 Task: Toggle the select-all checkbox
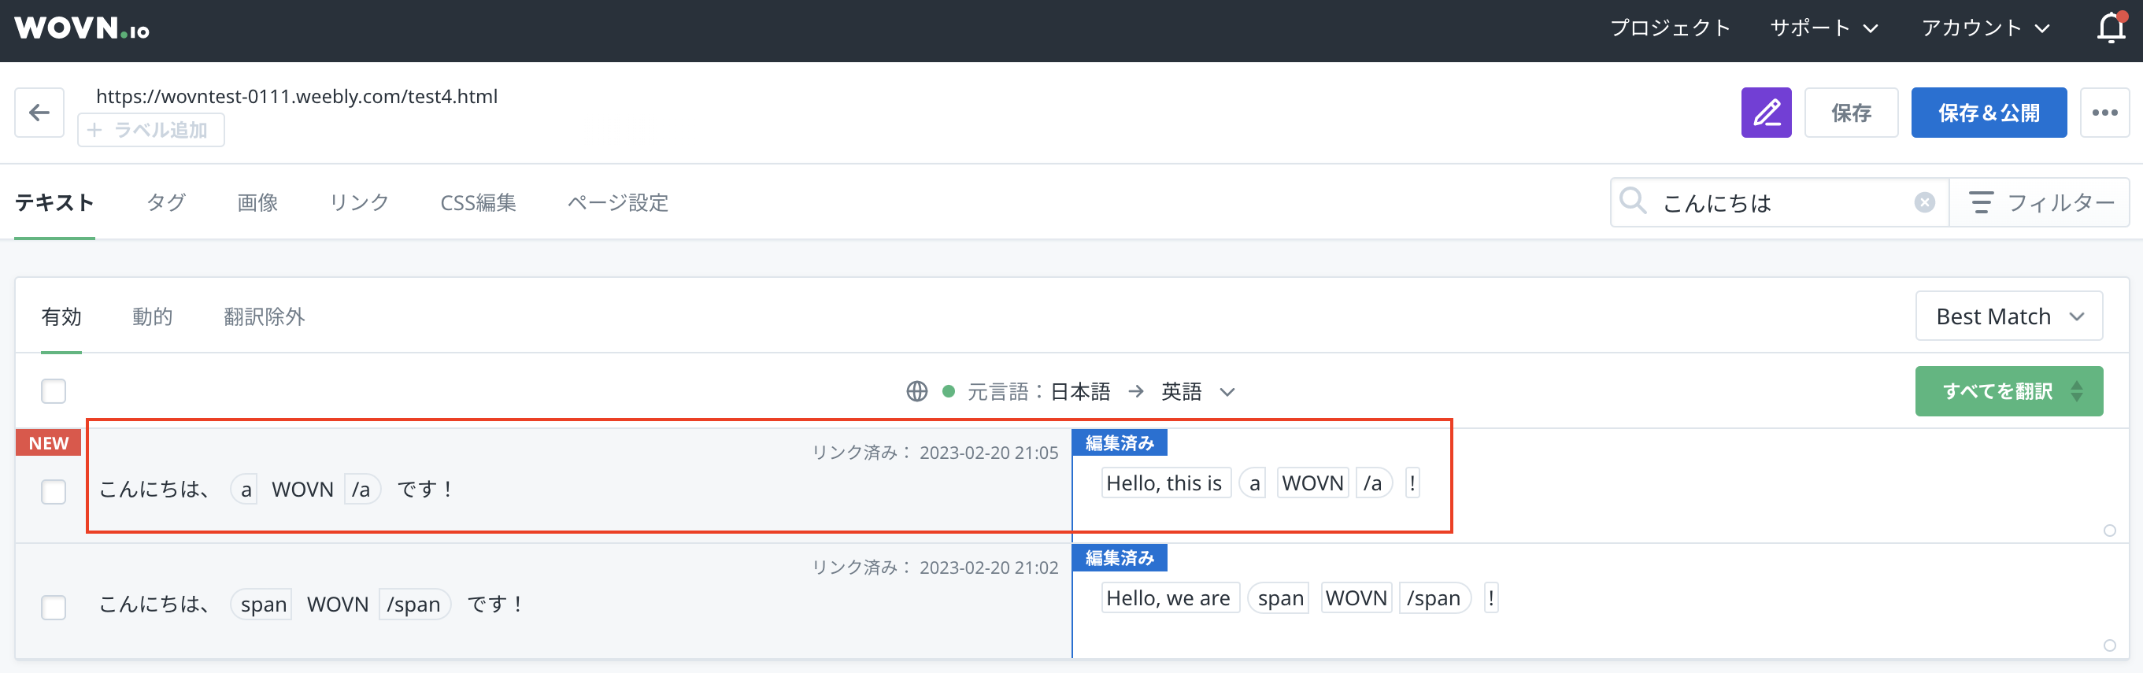tap(54, 391)
